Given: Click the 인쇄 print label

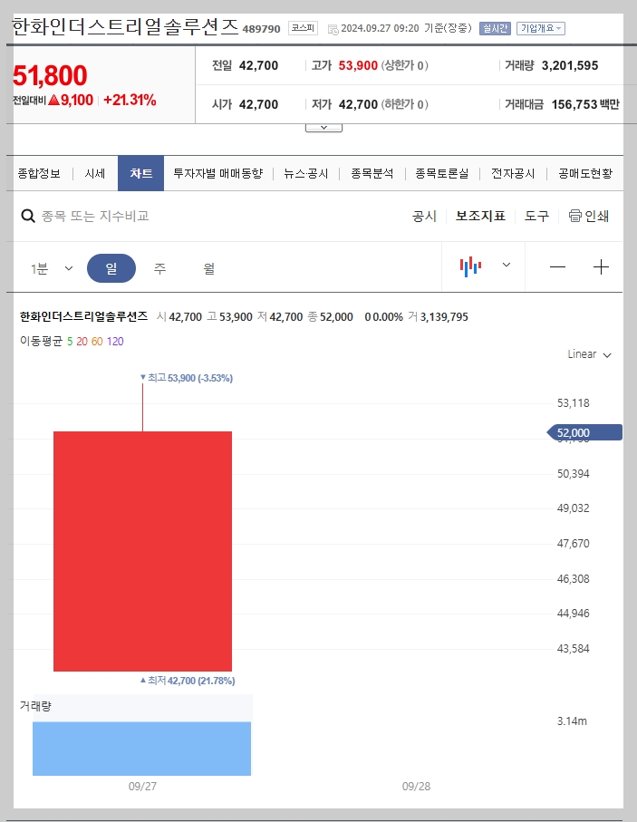Looking at the screenshot, I should coord(596,216).
